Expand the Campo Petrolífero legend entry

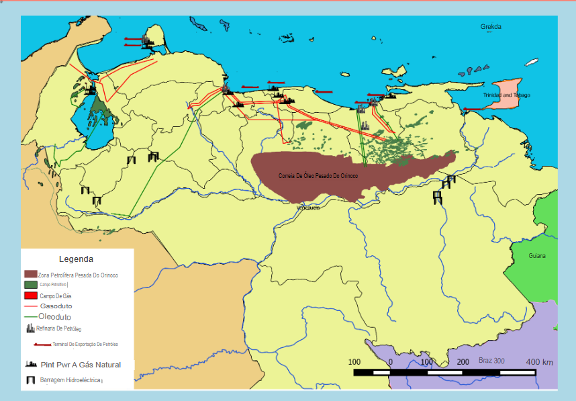pos(52,285)
